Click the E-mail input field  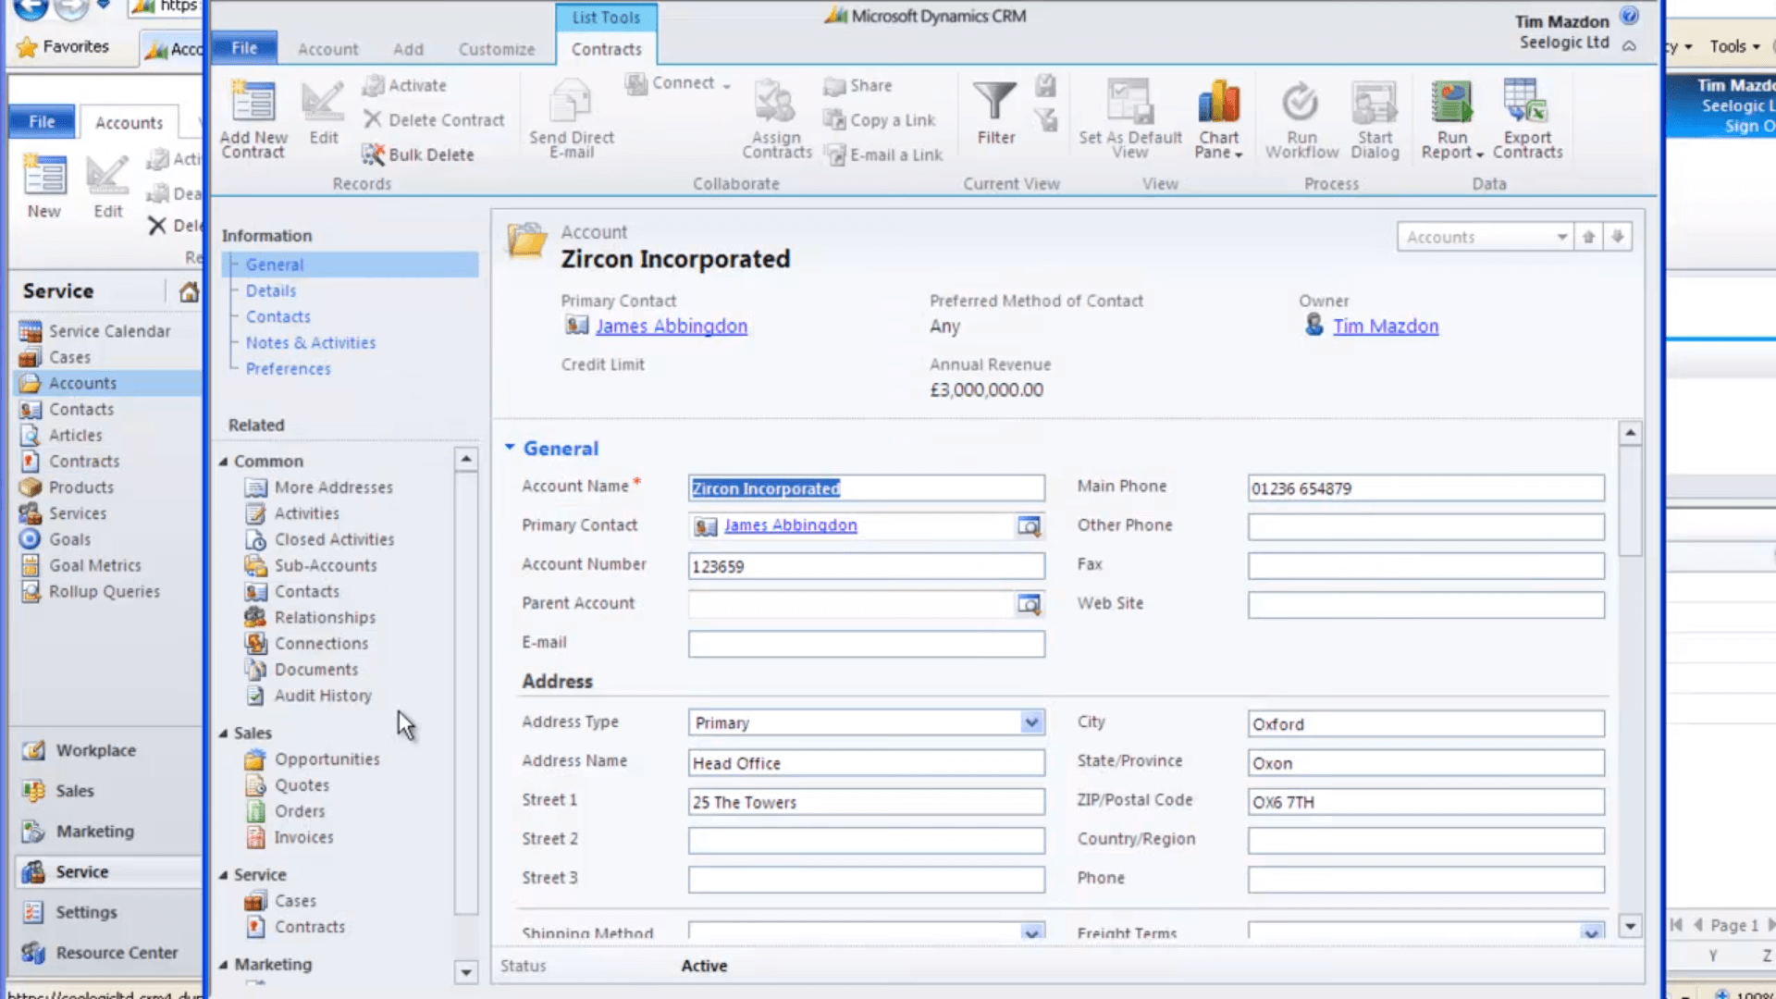coord(867,644)
